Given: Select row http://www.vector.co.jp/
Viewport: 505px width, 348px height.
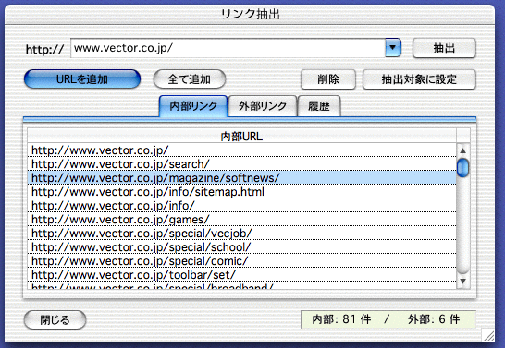Looking at the screenshot, I should 242,150.
